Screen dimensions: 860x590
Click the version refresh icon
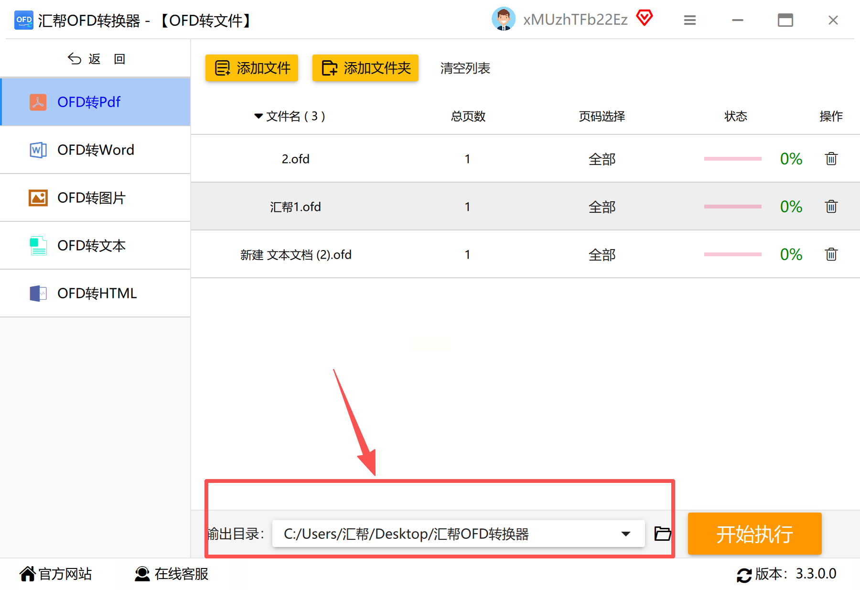click(x=744, y=575)
